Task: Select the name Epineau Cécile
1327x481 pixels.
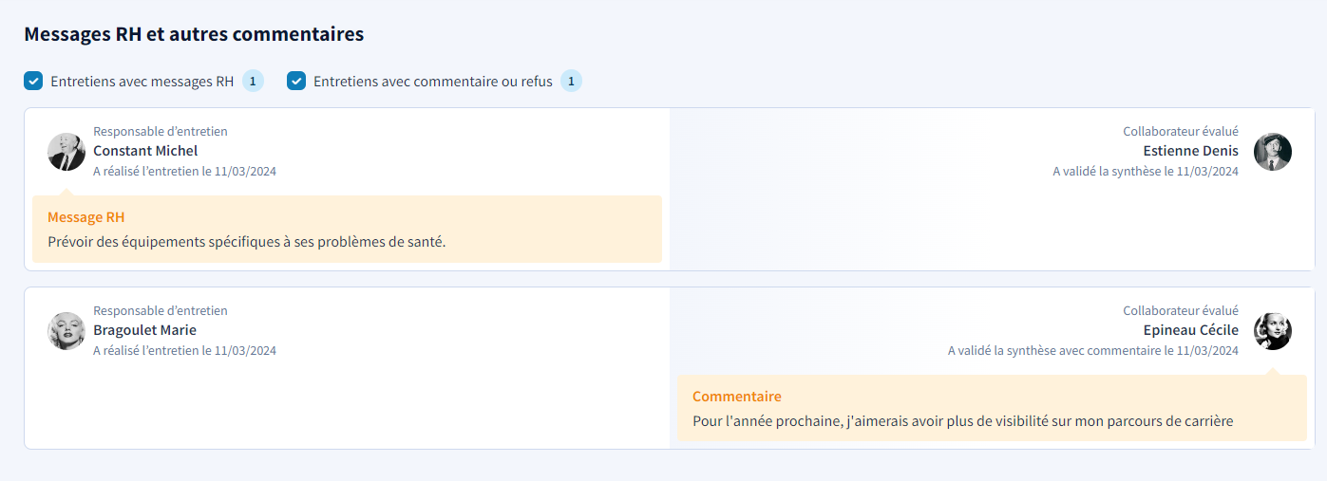Action: (1191, 330)
